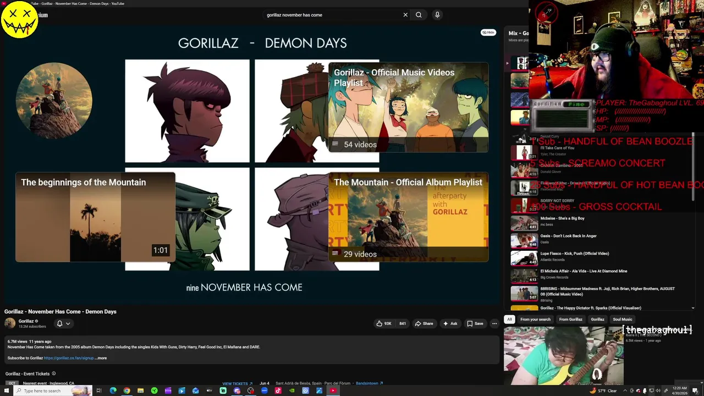704x396 pixels.
Task: Open Zoom from the taskbar
Action: tap(264, 391)
